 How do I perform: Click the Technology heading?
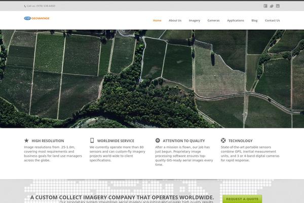tap(240, 141)
